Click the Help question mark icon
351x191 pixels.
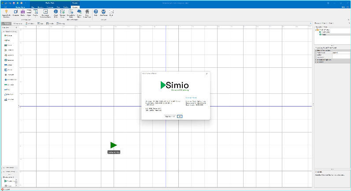pyautogui.click(x=96, y=13)
